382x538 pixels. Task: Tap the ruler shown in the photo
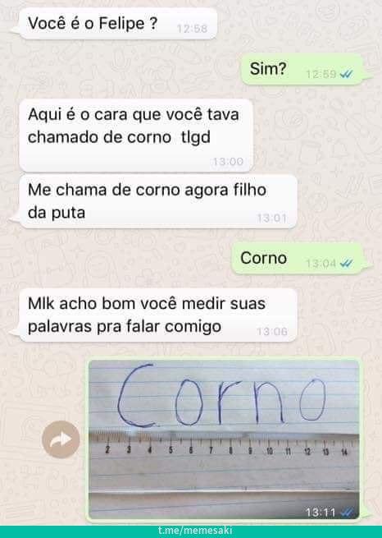coord(224,446)
